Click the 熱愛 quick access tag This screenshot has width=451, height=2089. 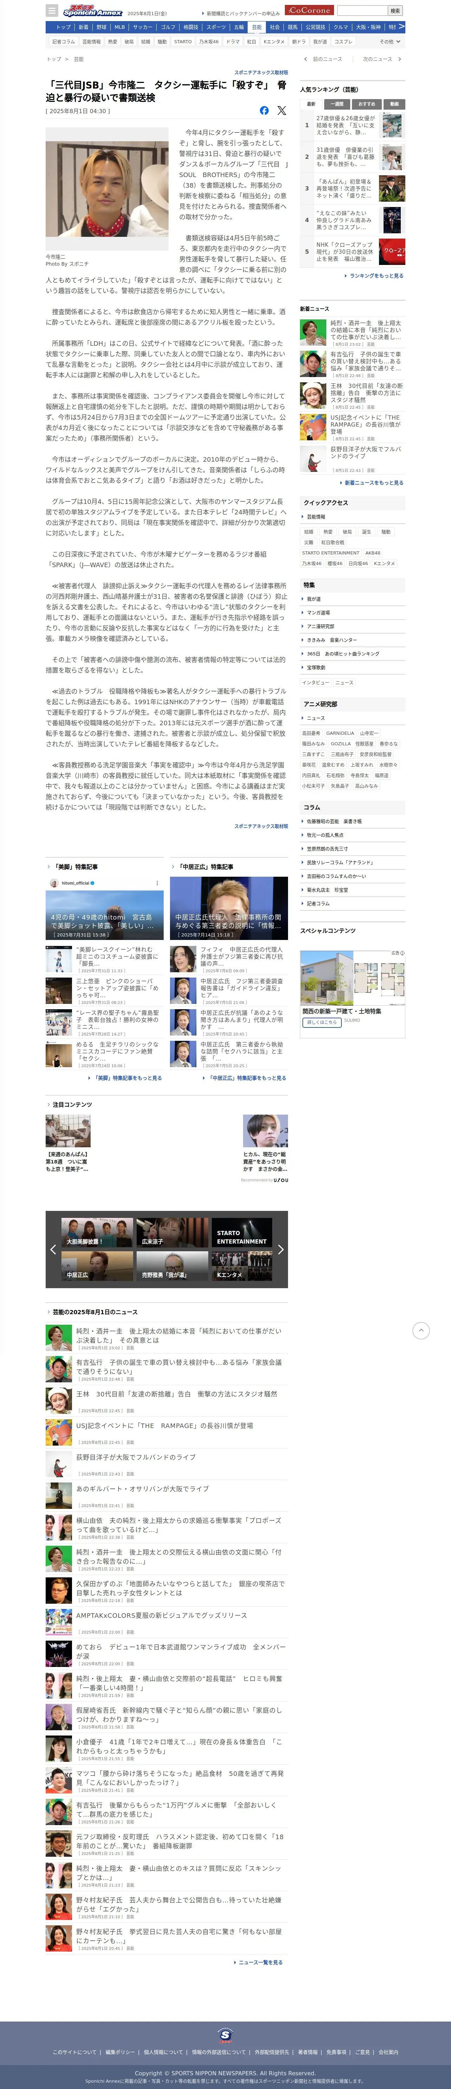pyautogui.click(x=328, y=532)
